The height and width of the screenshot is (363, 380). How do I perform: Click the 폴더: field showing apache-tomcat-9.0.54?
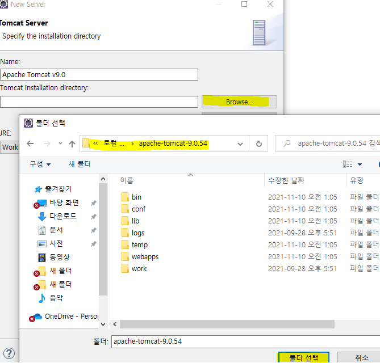tap(245, 341)
